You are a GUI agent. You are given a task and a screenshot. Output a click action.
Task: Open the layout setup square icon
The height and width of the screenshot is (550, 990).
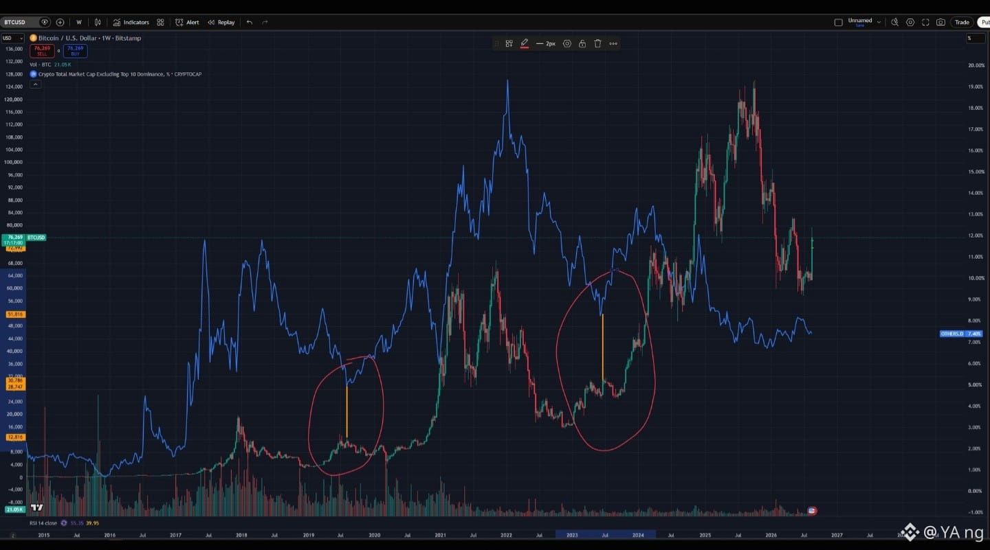pos(838,23)
